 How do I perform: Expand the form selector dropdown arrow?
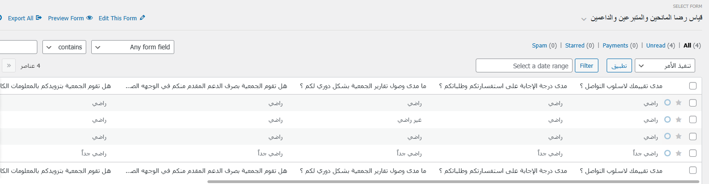pyautogui.click(x=584, y=19)
